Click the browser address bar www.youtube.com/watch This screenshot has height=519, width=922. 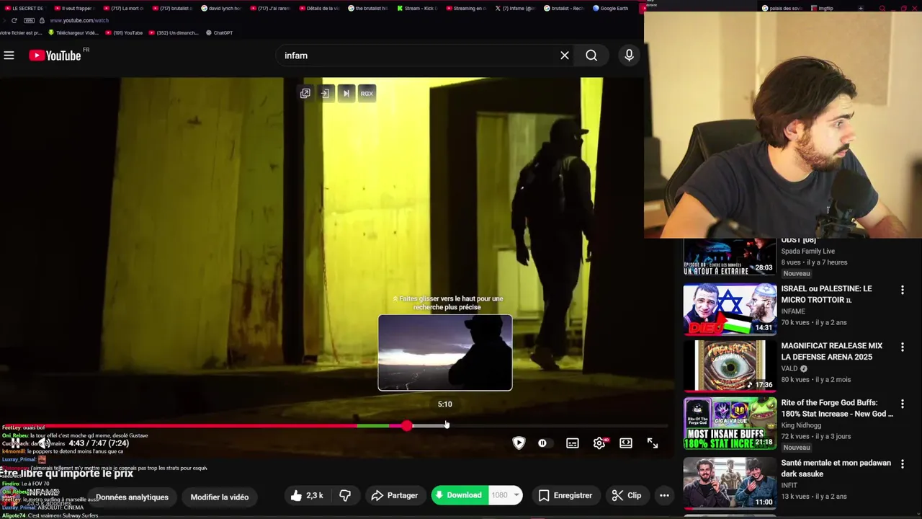[x=79, y=20]
